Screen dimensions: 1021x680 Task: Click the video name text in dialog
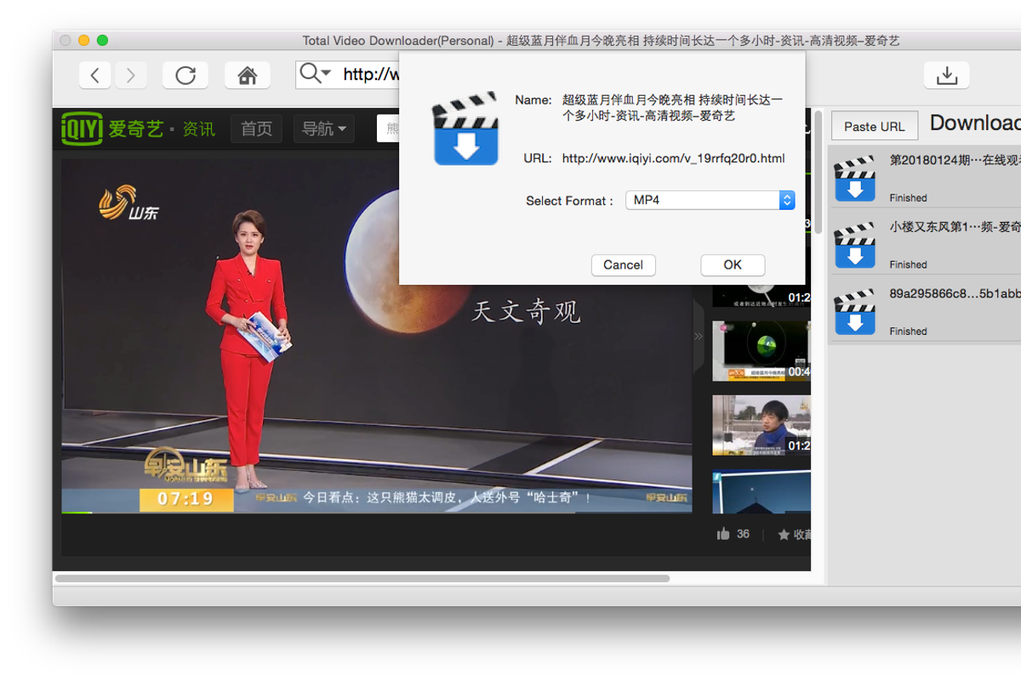coord(672,108)
